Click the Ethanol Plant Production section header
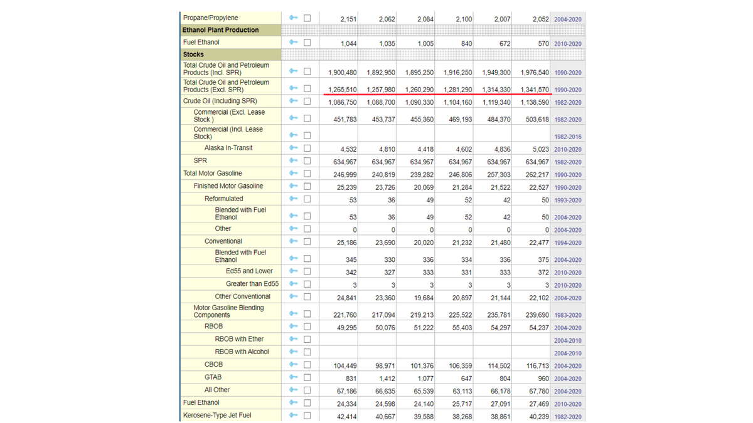The image size is (753, 423). point(220,30)
